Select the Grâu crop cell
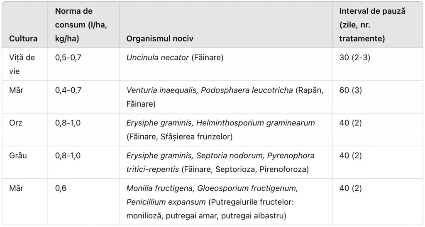Viewport: 425px width, 227px height. (x=18, y=156)
